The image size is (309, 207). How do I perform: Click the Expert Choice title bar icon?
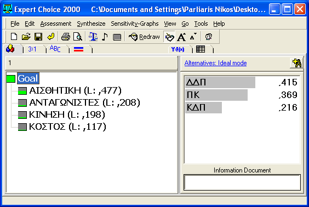coord(8,9)
